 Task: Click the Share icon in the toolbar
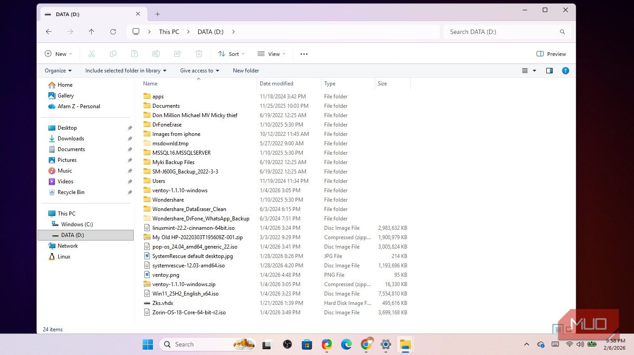[178, 54]
